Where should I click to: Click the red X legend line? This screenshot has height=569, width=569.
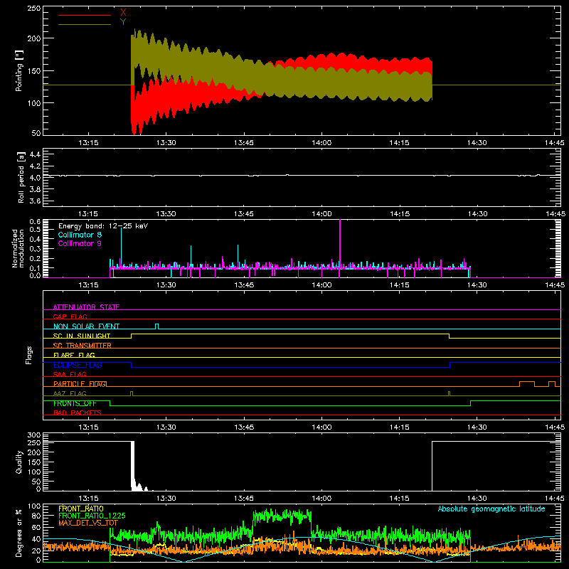coord(85,15)
